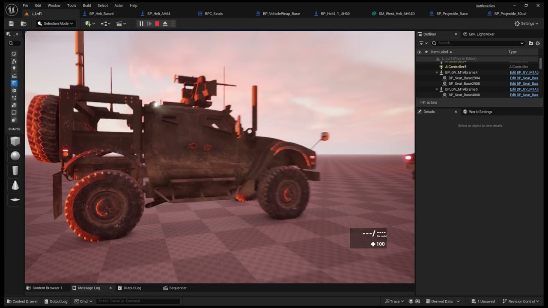Switch to the BPC_Seats tab
This screenshot has width=548, height=308.
[214, 14]
